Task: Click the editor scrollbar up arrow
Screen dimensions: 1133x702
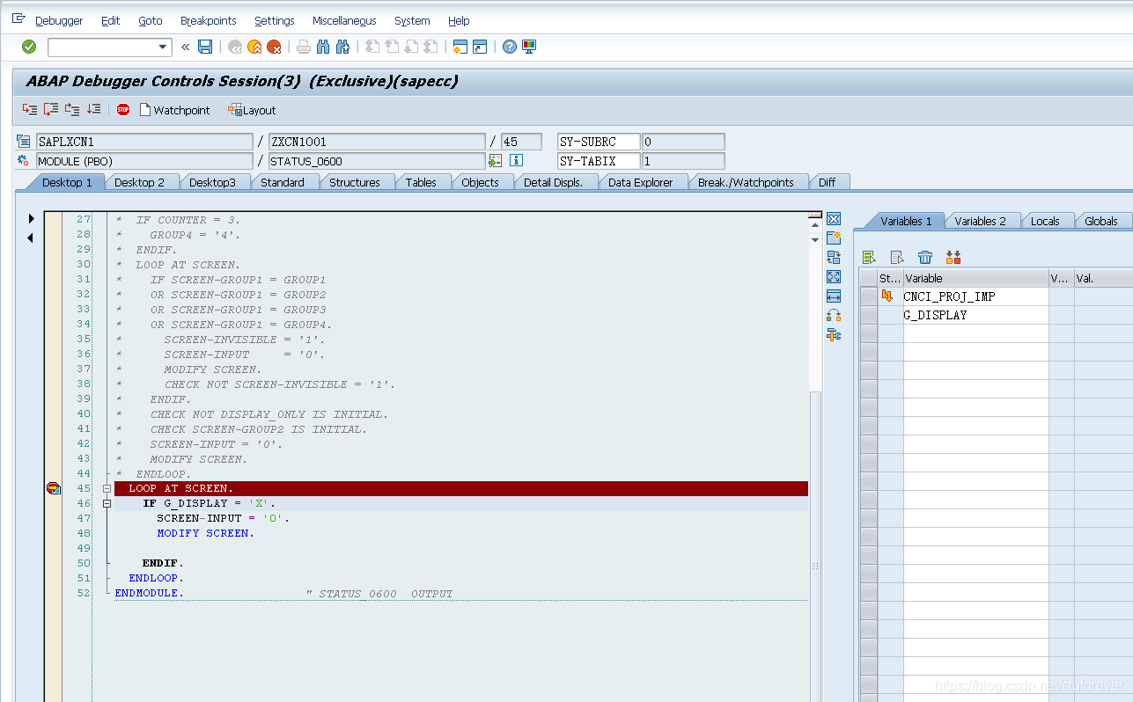Action: point(815,224)
